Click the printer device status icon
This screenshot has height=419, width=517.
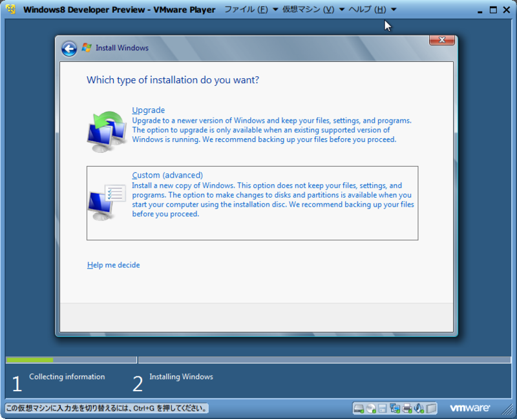(407, 409)
